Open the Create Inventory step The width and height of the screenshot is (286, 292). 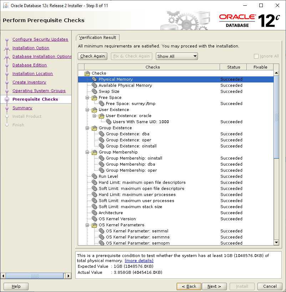[29, 82]
